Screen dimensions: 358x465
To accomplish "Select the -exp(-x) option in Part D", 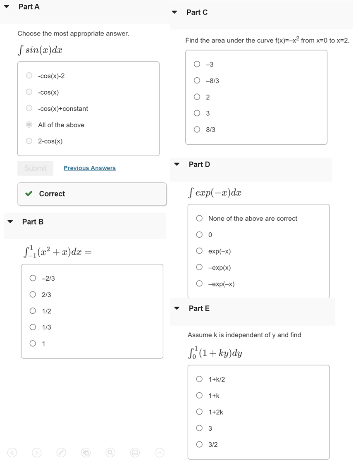I will pyautogui.click(x=199, y=284).
